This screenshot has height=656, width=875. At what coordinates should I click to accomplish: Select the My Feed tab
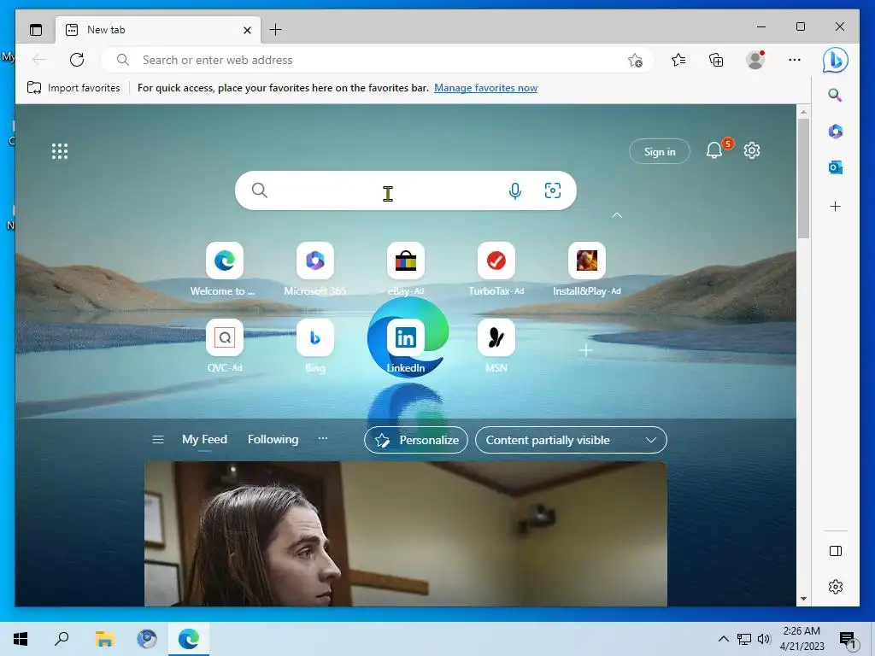pyautogui.click(x=204, y=439)
